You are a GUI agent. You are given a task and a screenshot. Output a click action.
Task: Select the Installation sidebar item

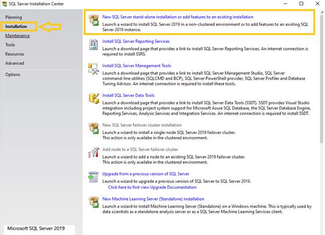tap(16, 26)
